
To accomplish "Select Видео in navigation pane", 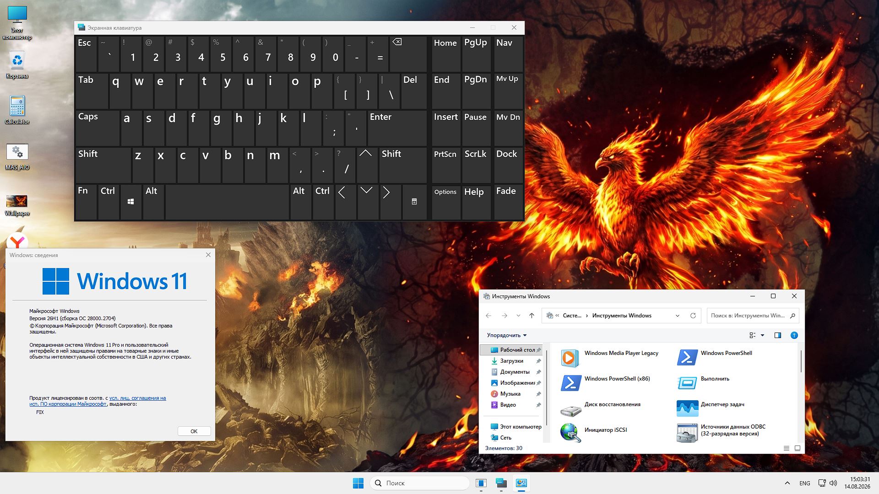I will pyautogui.click(x=512, y=405).
